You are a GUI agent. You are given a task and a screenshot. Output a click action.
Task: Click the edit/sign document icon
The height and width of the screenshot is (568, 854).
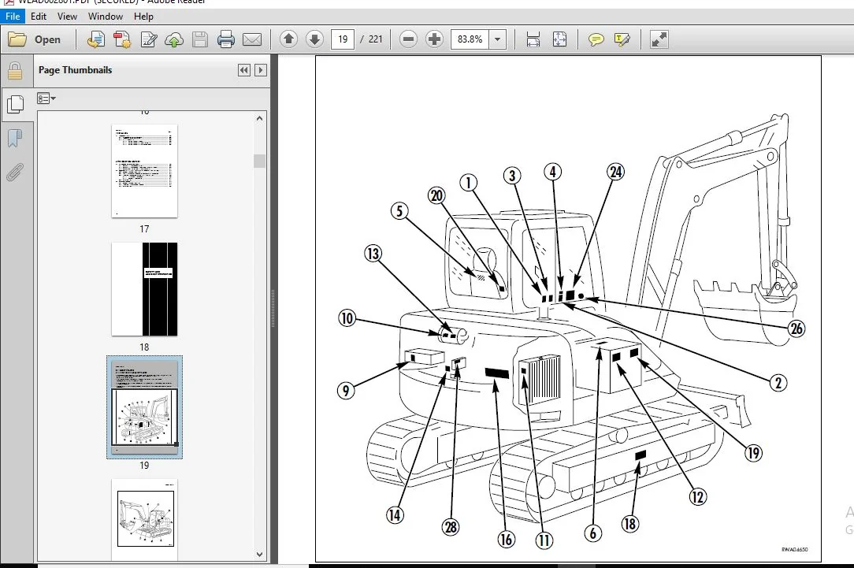[148, 39]
